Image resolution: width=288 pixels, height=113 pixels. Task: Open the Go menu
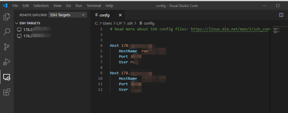coord(68,6)
